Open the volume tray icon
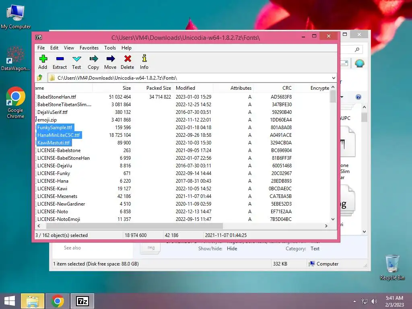The width and height of the screenshot is (412, 309). pyautogui.click(x=374, y=301)
